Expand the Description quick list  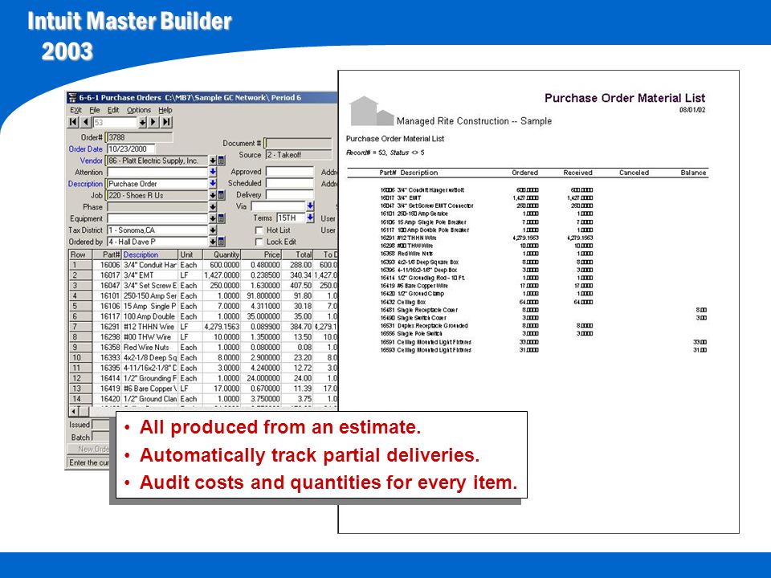[212, 184]
